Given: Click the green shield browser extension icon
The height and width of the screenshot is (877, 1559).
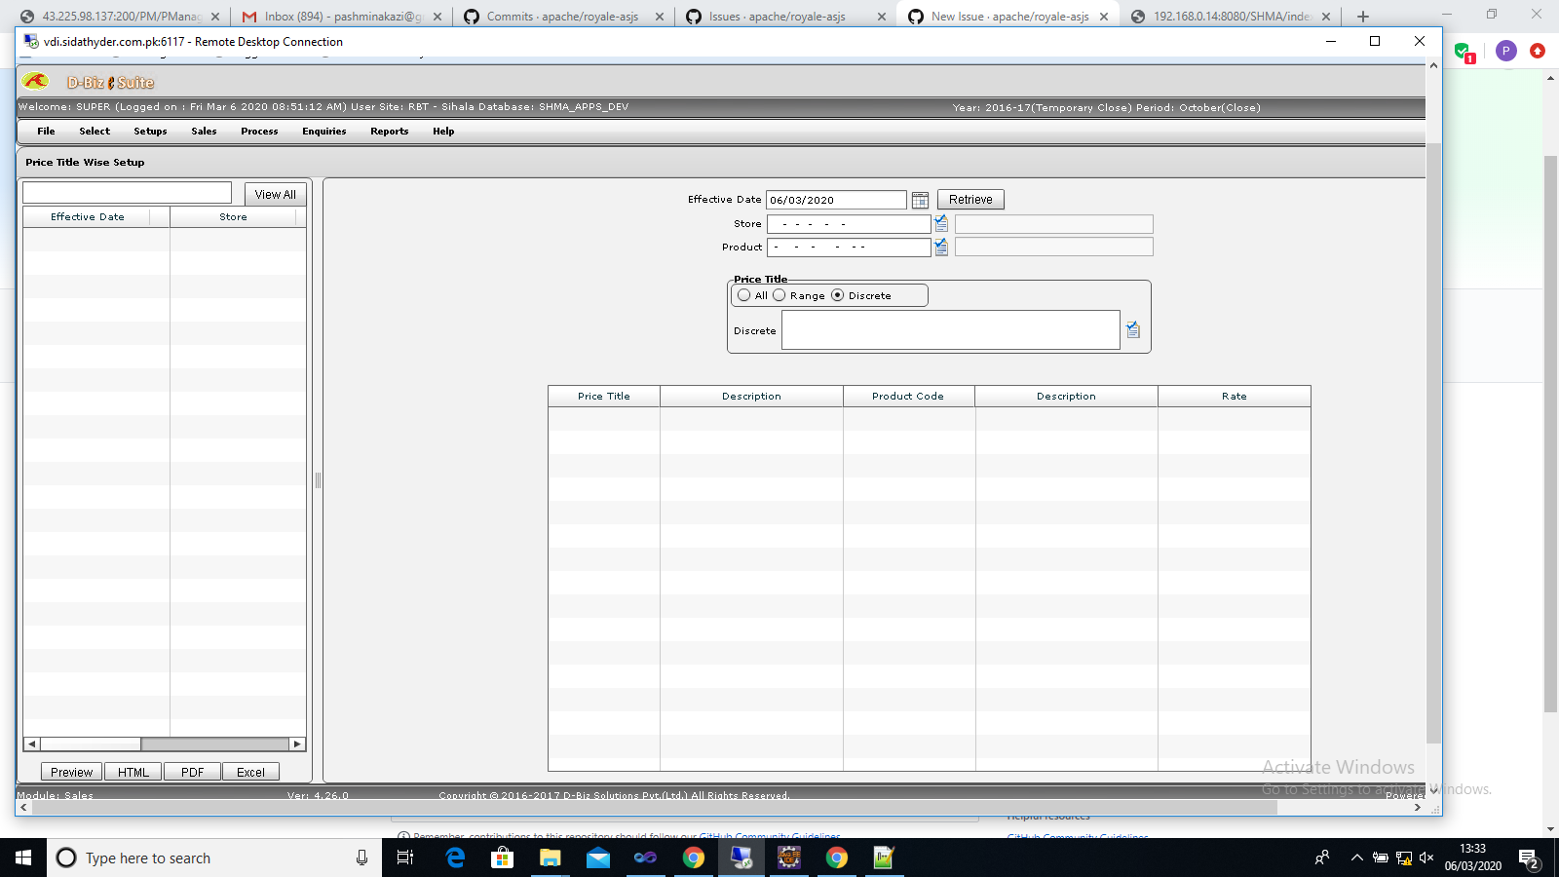Looking at the screenshot, I should (x=1464, y=52).
